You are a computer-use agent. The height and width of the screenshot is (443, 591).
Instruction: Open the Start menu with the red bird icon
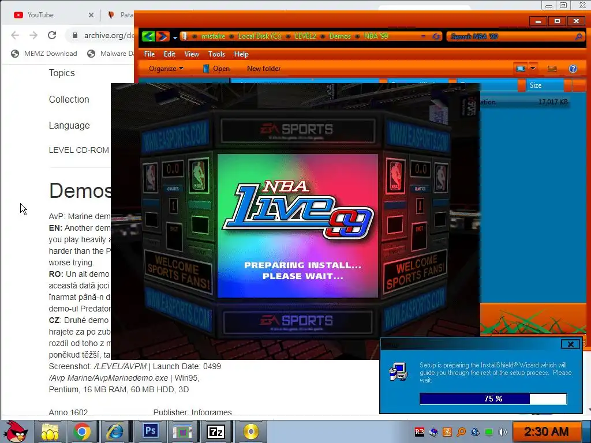(16, 431)
